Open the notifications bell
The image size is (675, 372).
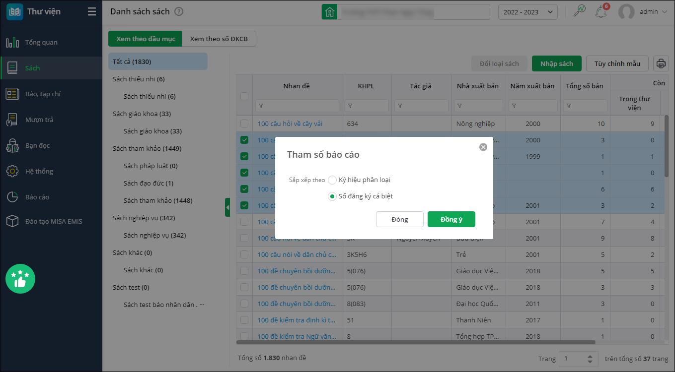pos(601,11)
